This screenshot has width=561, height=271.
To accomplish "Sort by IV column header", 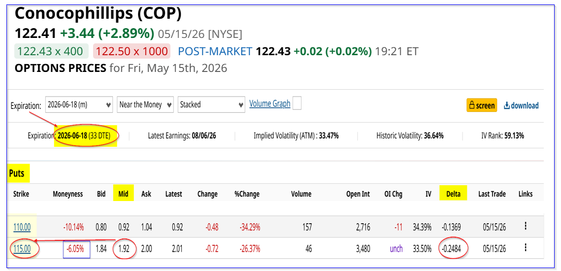I will click(x=428, y=194).
